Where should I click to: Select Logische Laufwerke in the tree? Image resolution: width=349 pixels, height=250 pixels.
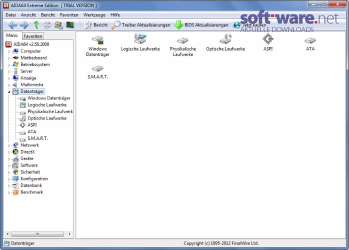[x=47, y=105]
